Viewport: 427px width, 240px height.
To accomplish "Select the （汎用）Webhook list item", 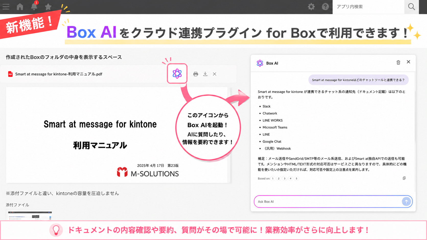I will point(277,148).
